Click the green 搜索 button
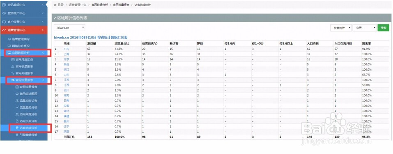The width and height of the screenshot is (393, 154). pos(384,28)
